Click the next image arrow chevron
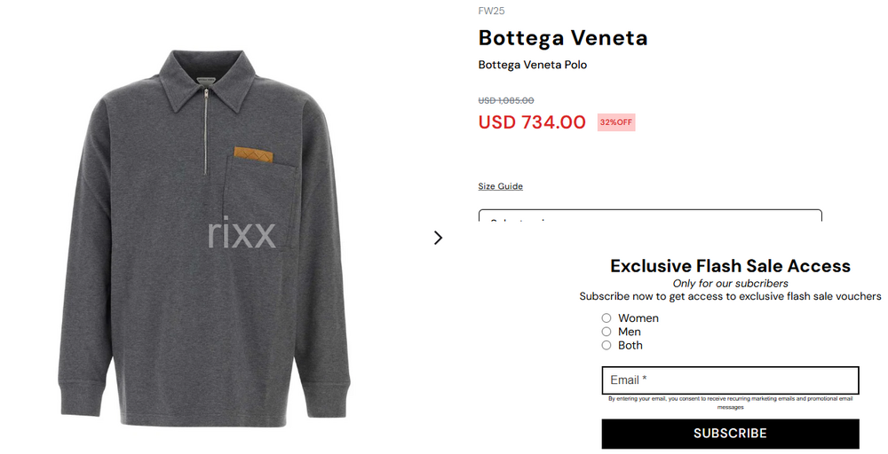Image resolution: width=888 pixels, height=454 pixels. 438,238
